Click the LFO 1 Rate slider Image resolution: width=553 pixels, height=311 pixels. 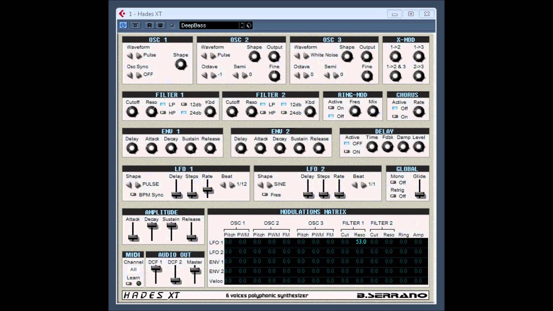[208, 189]
